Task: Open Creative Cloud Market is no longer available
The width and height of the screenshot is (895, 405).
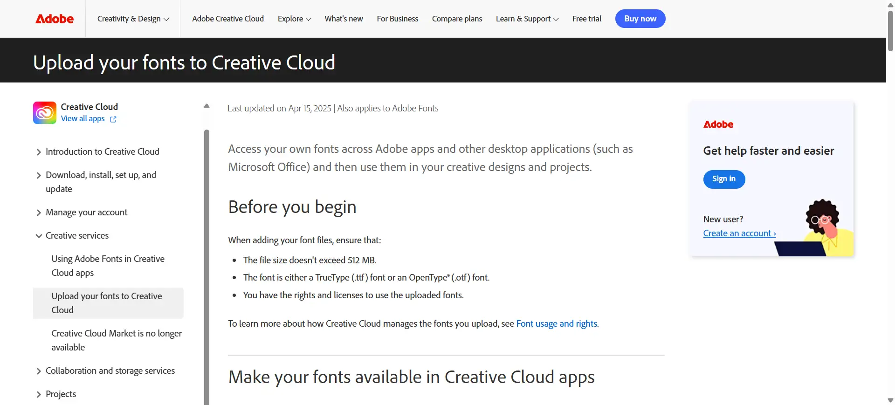Action: (x=117, y=340)
